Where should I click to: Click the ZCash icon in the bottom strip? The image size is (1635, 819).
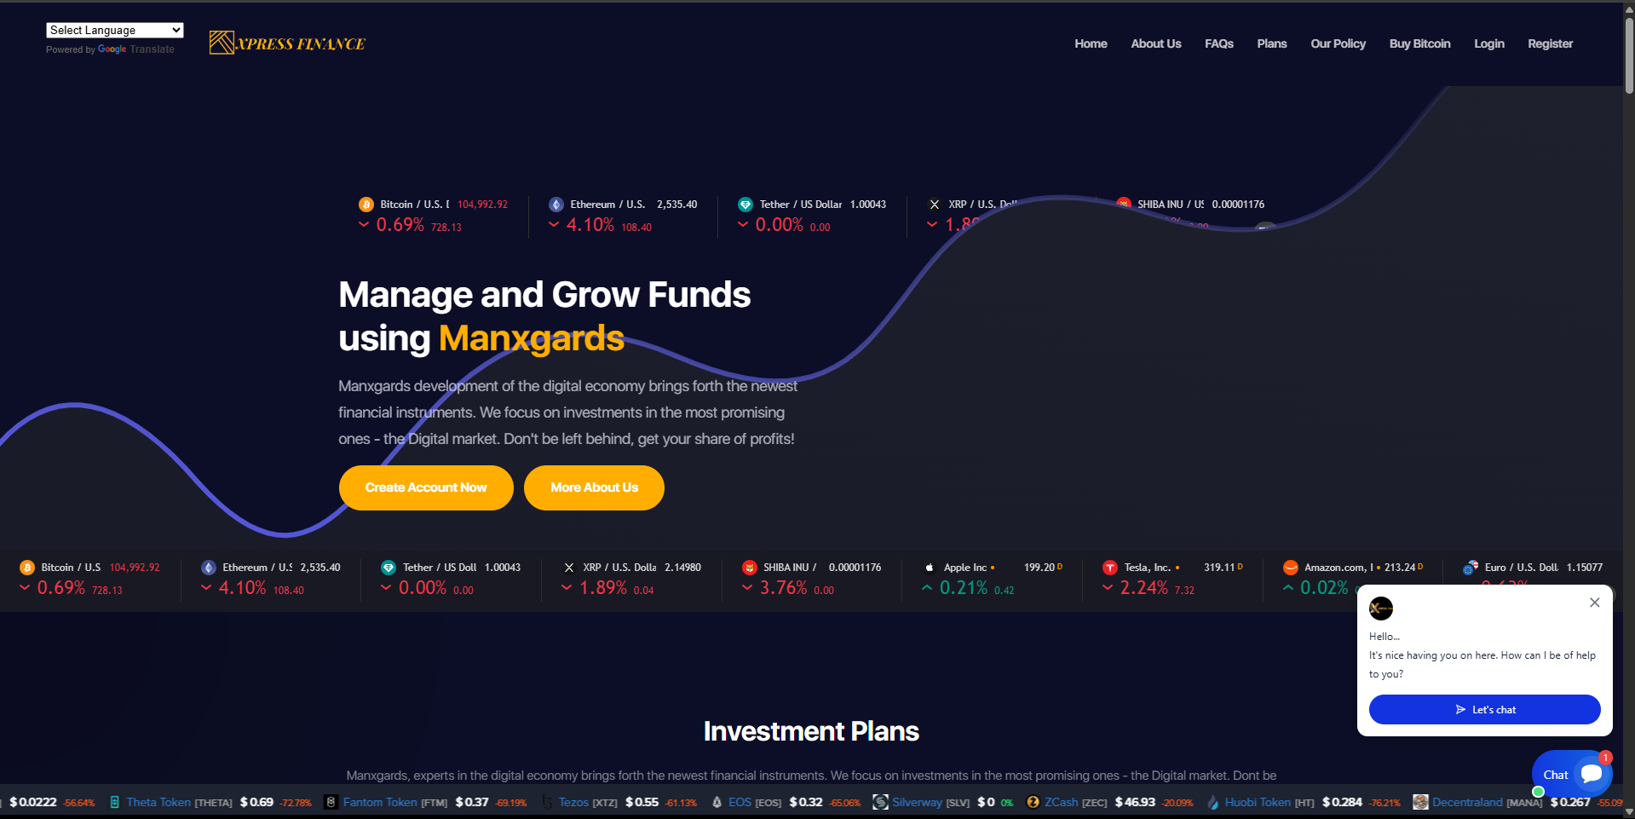tap(1033, 802)
